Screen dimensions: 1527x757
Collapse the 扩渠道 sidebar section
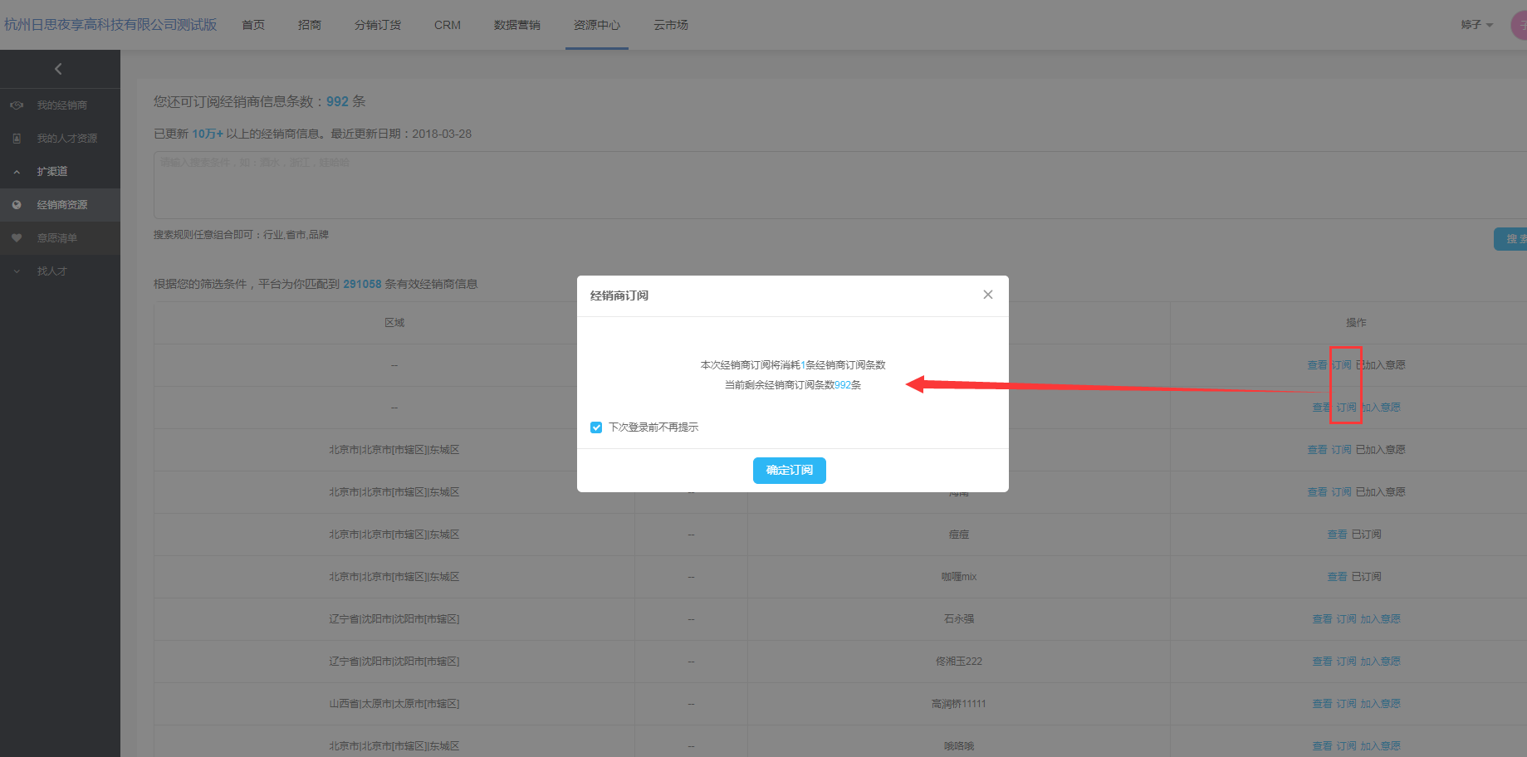coord(17,172)
